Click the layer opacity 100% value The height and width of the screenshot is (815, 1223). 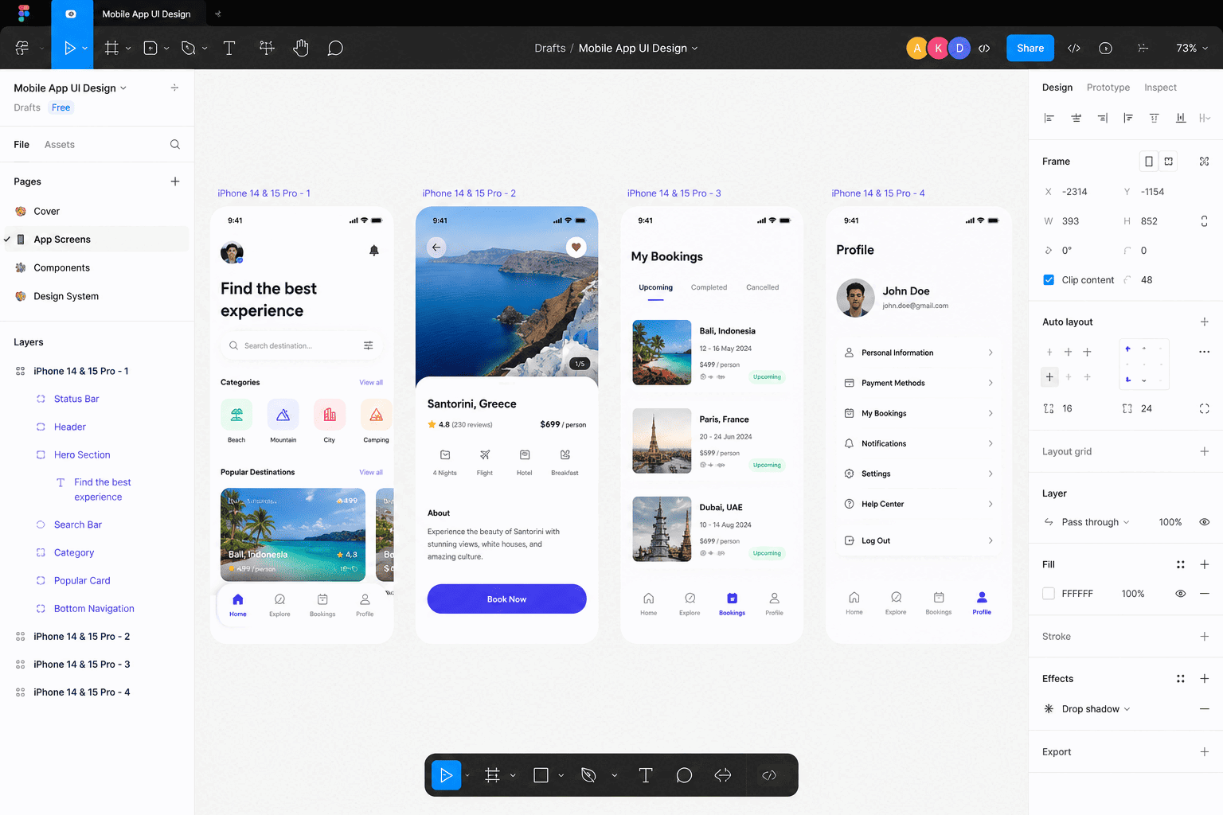tap(1170, 522)
